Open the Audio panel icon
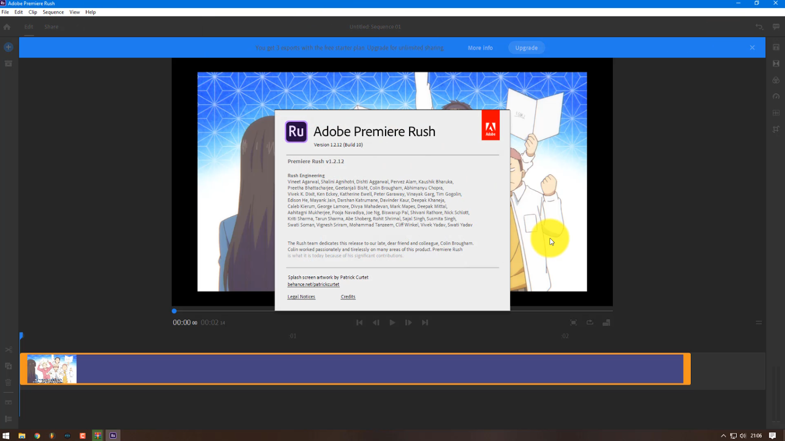This screenshot has width=785, height=441. (x=776, y=113)
